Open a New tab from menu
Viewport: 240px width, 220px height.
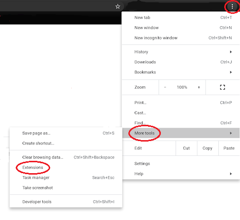[180, 18]
